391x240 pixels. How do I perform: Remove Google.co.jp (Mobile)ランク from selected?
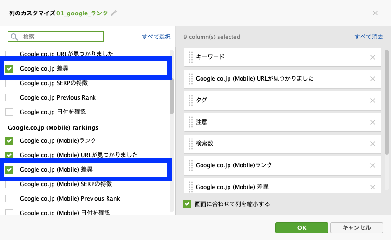(x=373, y=165)
